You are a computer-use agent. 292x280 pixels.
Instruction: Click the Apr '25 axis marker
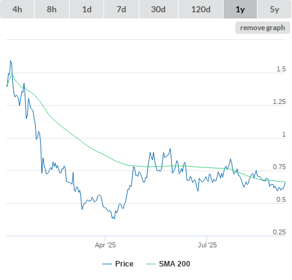pos(105,245)
